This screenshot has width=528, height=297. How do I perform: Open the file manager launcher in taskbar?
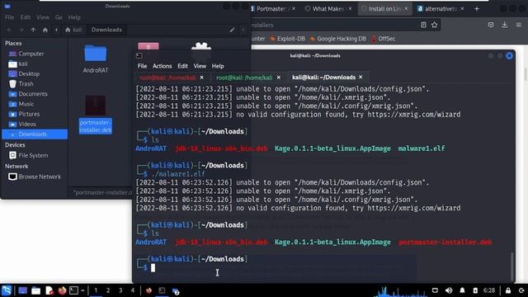click(x=35, y=290)
